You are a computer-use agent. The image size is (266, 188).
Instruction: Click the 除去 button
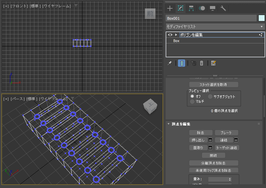tap(201, 133)
